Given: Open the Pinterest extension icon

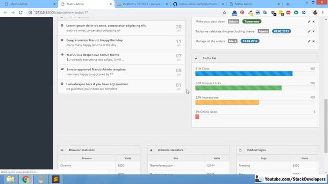Looking at the screenshot, I should click(242, 12).
